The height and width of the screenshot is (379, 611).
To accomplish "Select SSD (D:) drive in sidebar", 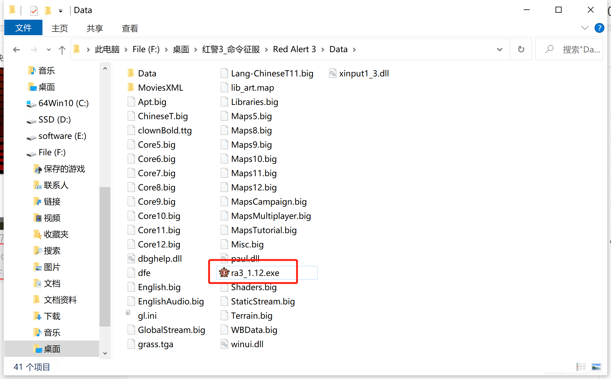I will pos(49,120).
